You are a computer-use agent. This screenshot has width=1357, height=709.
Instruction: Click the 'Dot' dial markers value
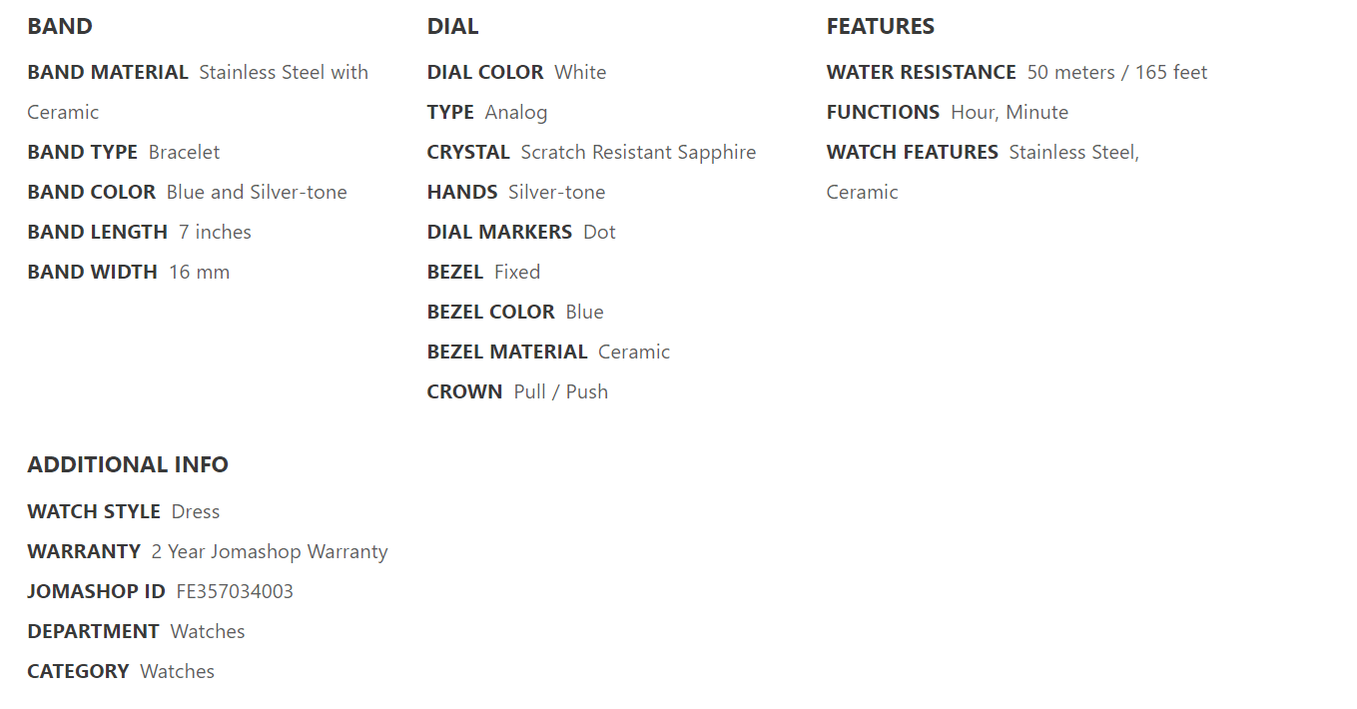tap(599, 232)
